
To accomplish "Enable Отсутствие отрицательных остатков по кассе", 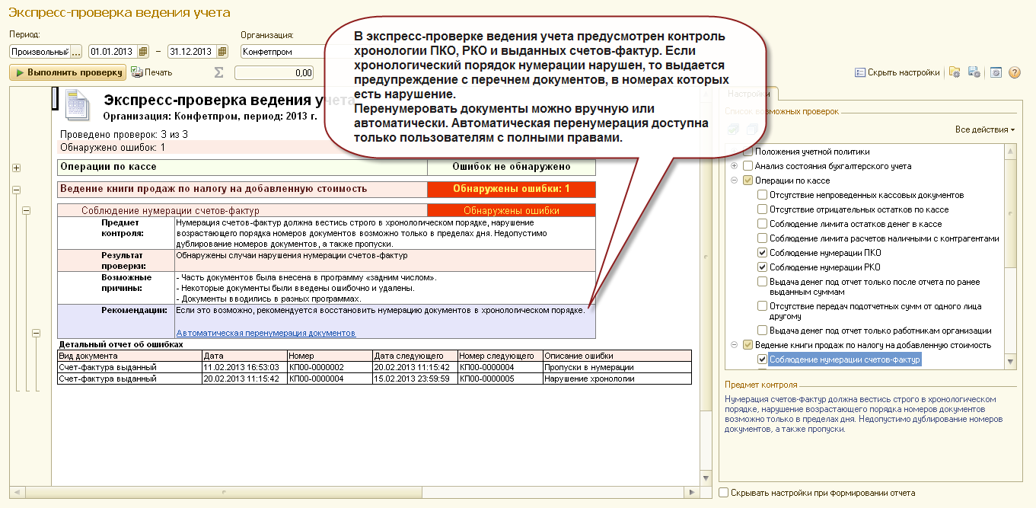I will (762, 209).
